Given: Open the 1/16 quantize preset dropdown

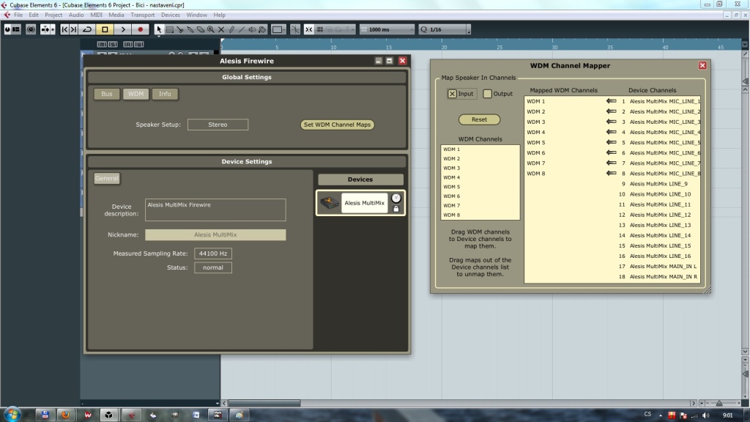Looking at the screenshot, I should tap(444, 29).
